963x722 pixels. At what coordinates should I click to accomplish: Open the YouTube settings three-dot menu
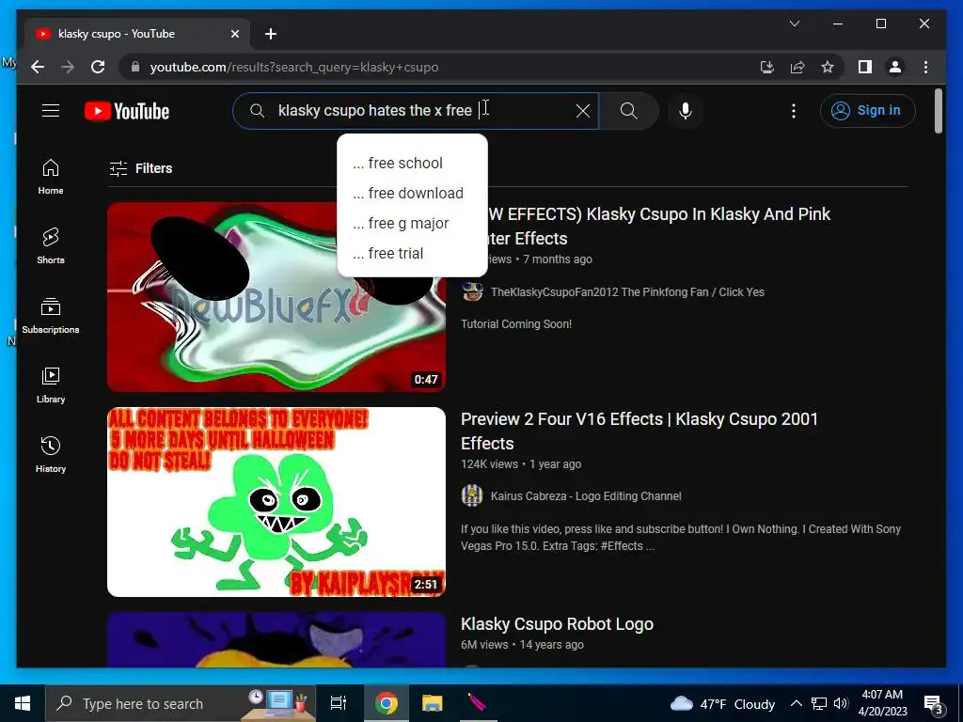794,111
